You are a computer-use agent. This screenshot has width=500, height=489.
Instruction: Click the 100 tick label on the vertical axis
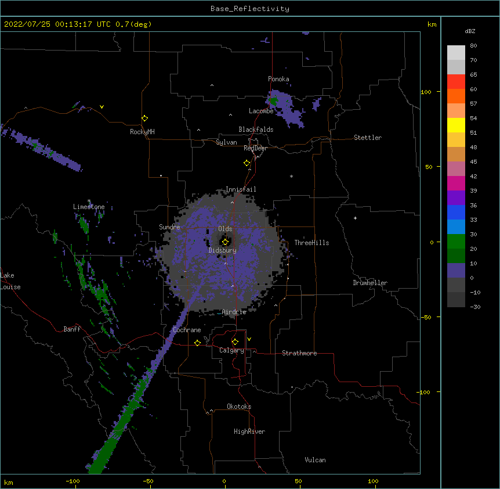[426, 92]
